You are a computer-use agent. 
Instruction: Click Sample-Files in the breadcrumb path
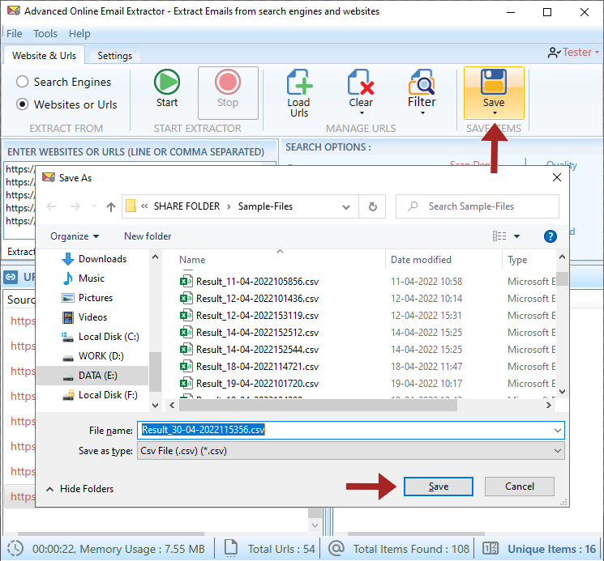265,206
